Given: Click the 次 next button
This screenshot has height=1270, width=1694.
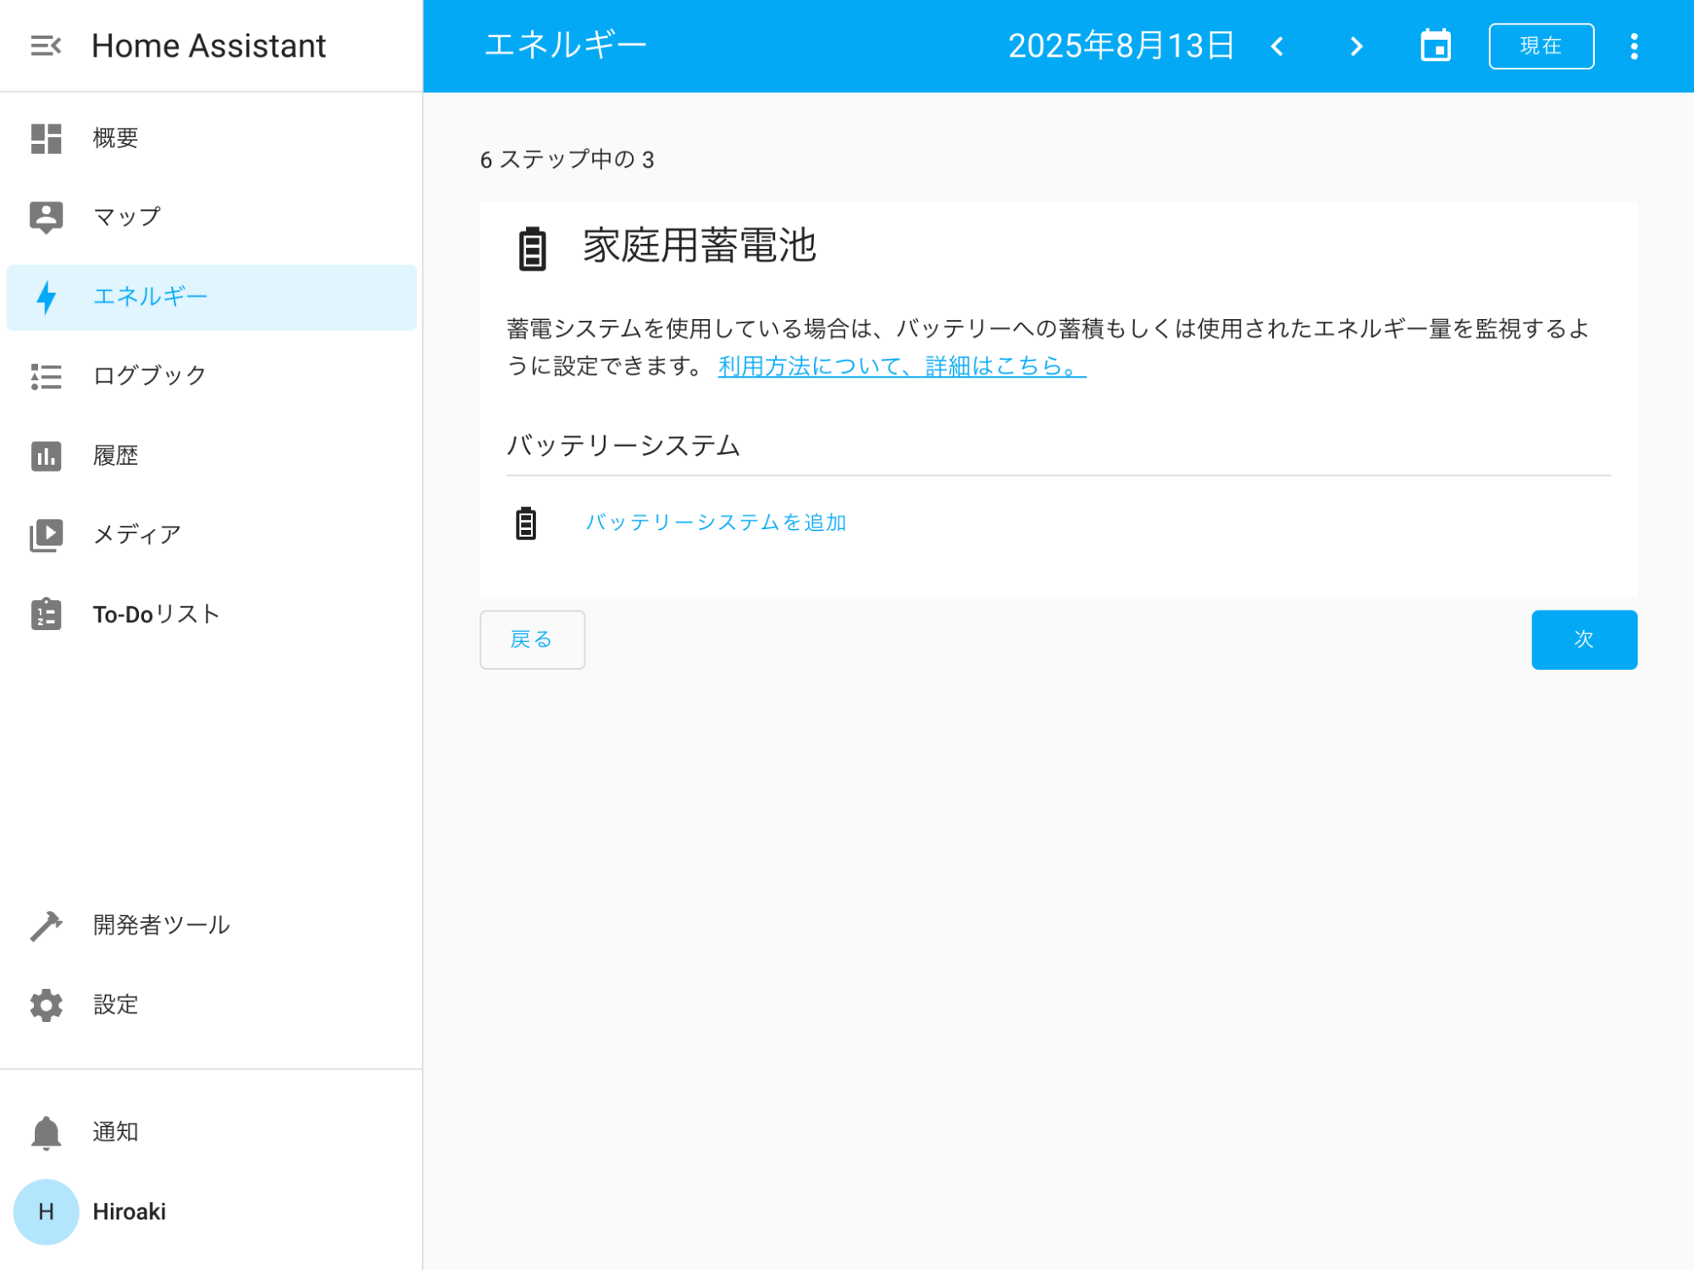Looking at the screenshot, I should point(1584,639).
